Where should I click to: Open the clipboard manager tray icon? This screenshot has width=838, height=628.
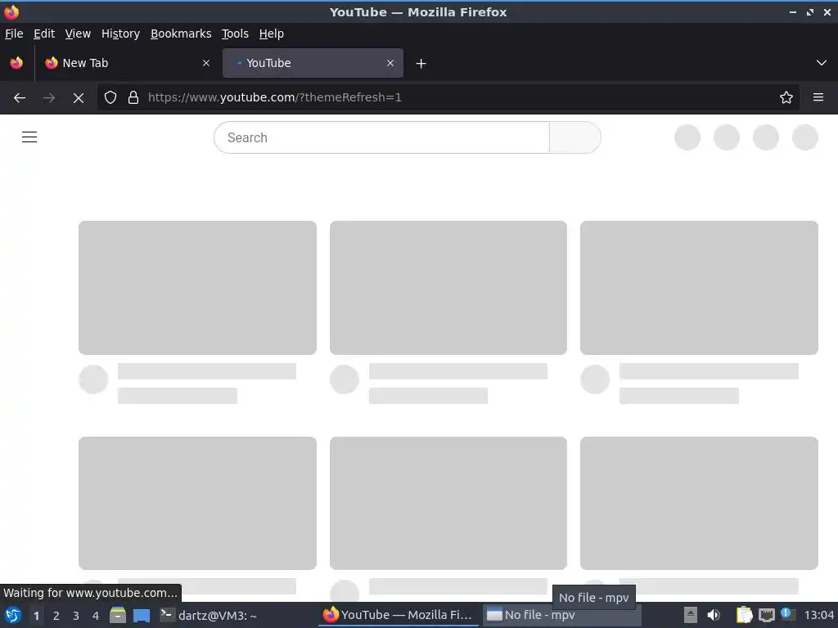pyautogui.click(x=744, y=615)
